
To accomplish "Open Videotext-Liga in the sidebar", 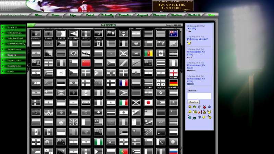I will 13,33.
